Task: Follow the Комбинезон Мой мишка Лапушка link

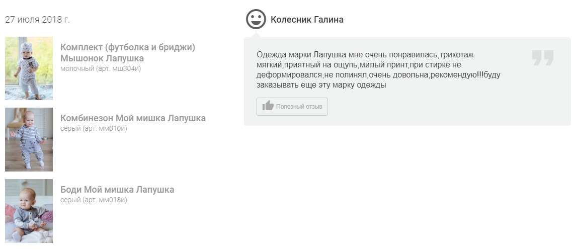Action: [x=133, y=118]
